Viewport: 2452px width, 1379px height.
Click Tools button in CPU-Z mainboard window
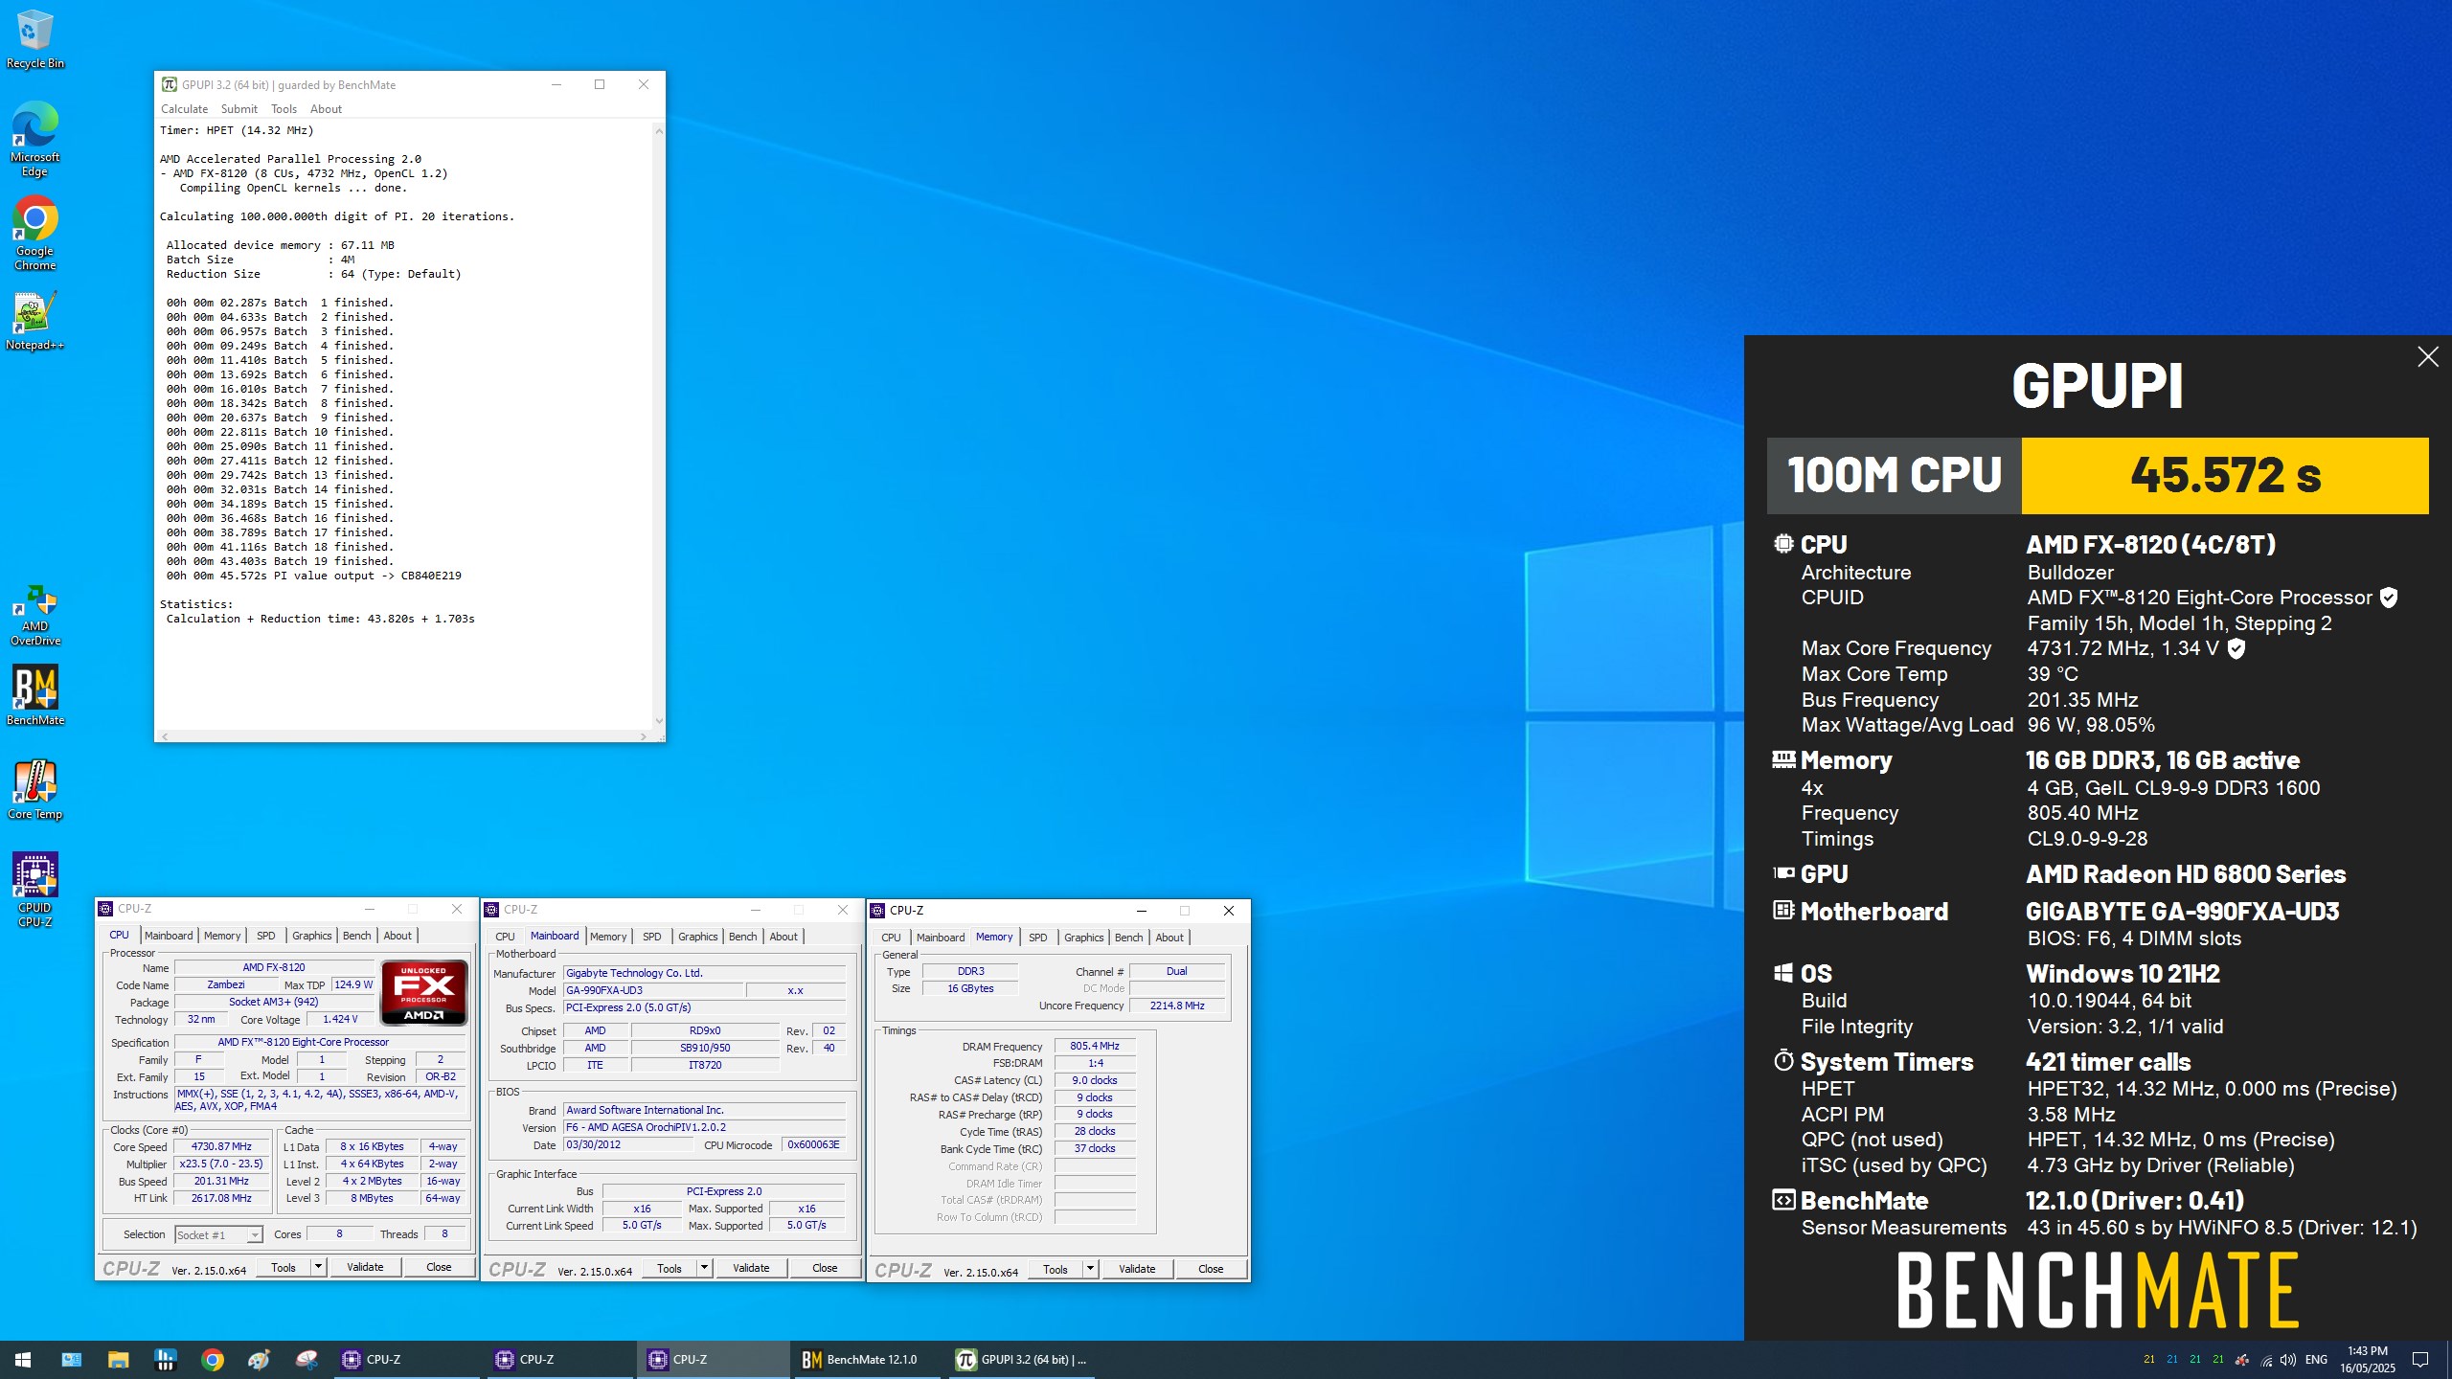(670, 1268)
